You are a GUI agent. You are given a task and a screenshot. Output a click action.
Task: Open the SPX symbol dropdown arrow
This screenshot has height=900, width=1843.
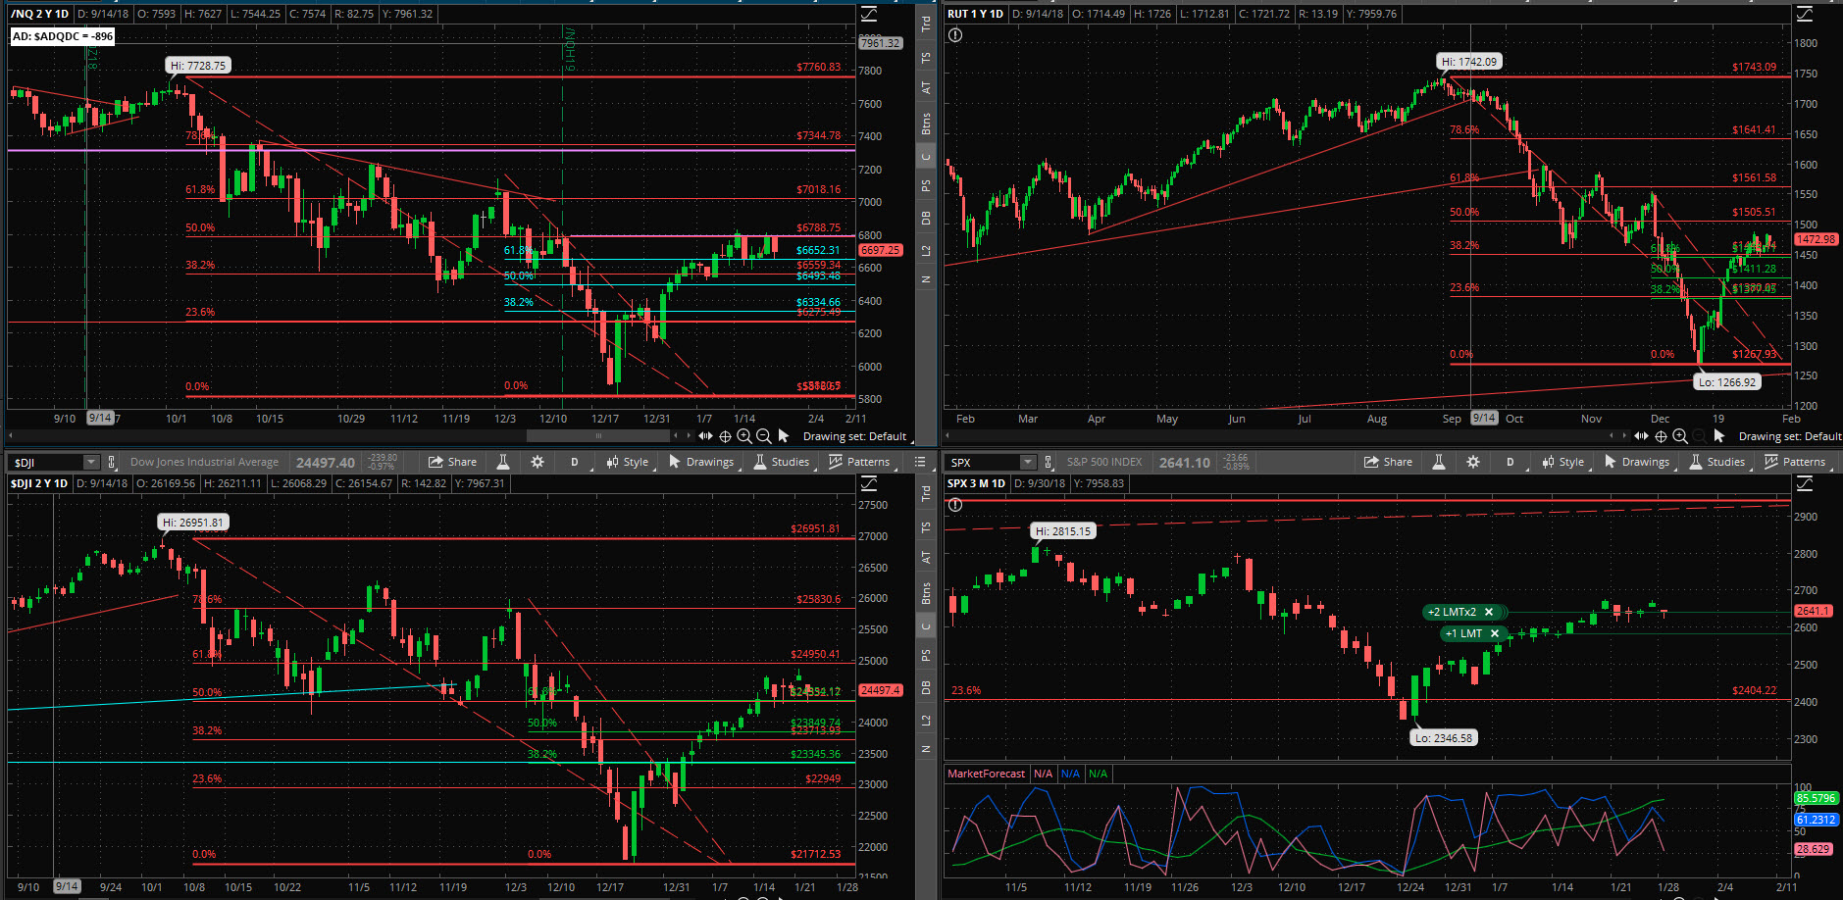point(1027,462)
